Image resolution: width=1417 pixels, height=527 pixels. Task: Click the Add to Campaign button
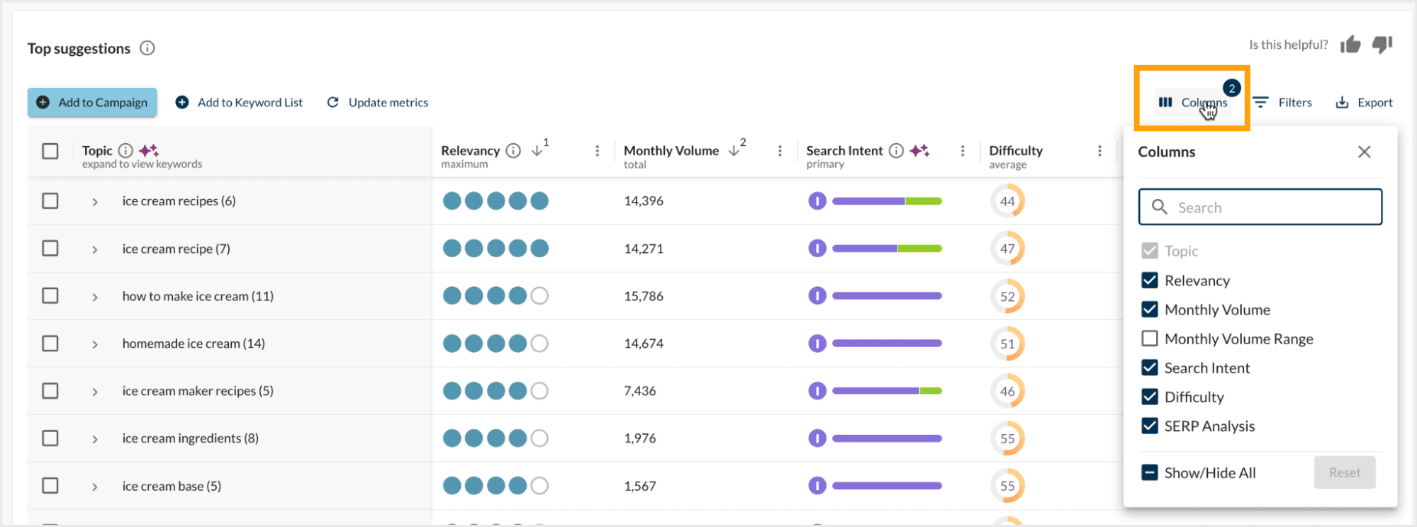pos(92,103)
